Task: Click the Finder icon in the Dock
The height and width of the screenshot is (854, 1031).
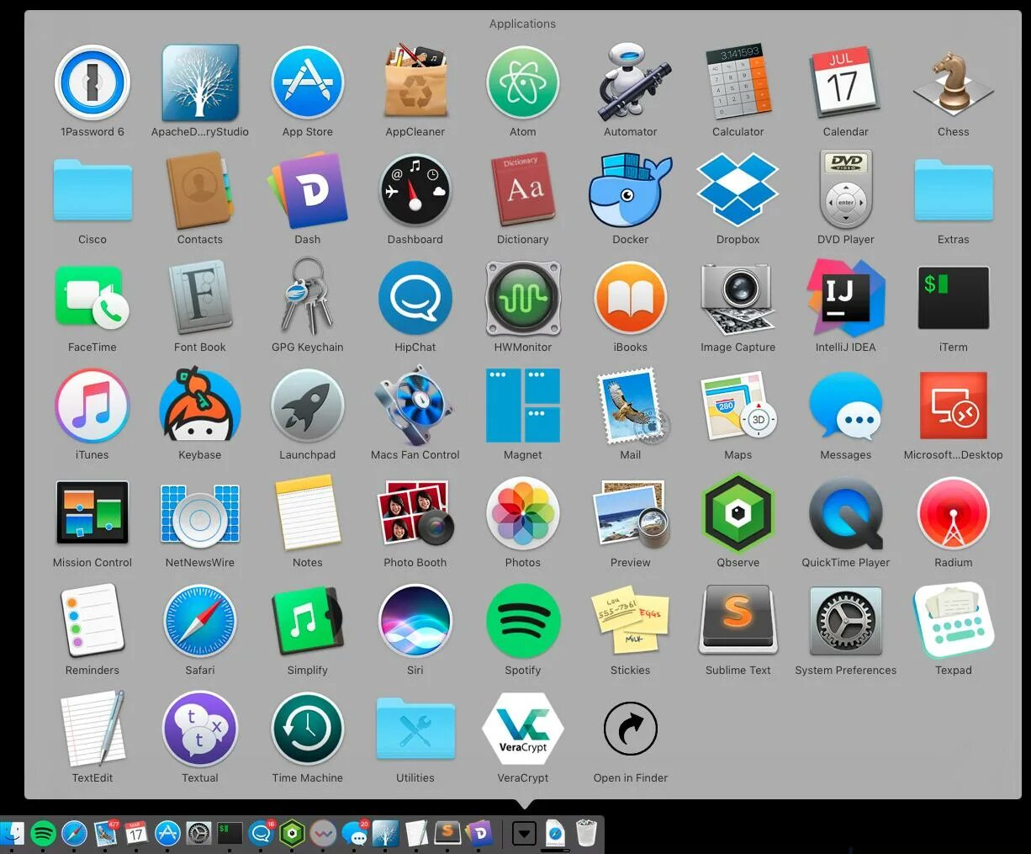Action: pos(12,833)
